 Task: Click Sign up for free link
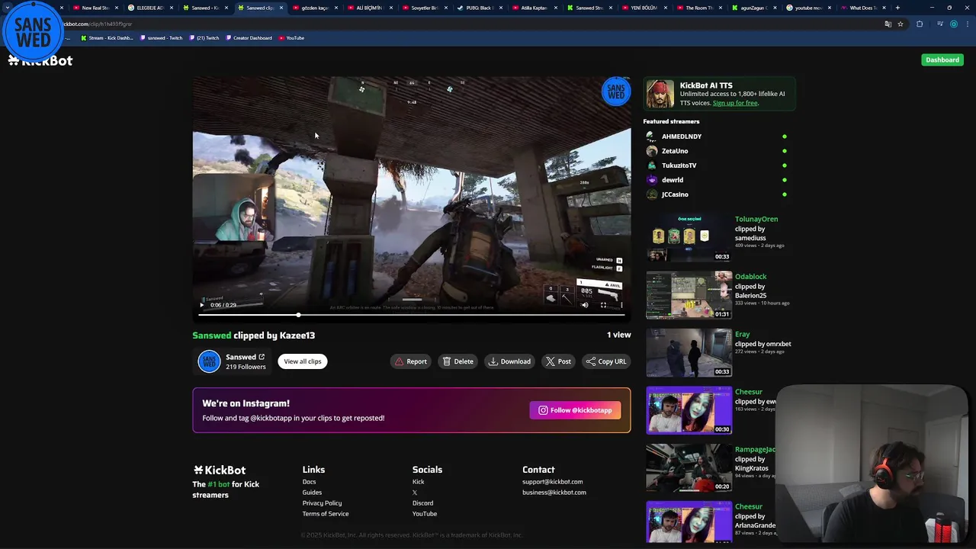coord(735,103)
